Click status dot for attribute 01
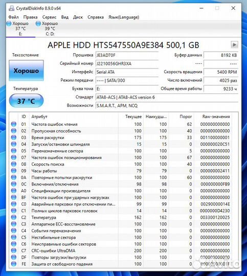 point(14,124)
